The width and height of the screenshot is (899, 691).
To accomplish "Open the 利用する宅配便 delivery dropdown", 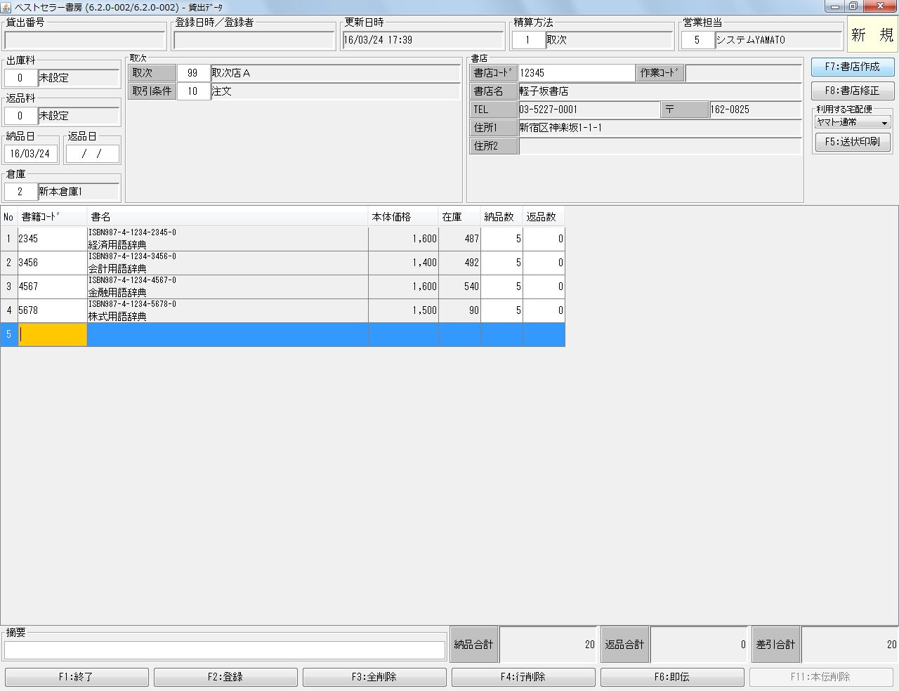I will point(853,122).
